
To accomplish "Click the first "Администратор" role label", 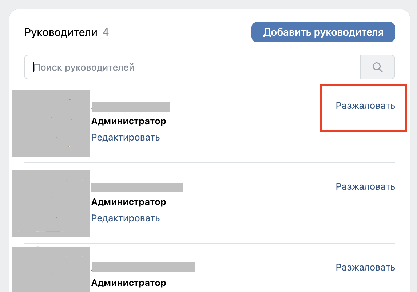I will pos(129,121).
